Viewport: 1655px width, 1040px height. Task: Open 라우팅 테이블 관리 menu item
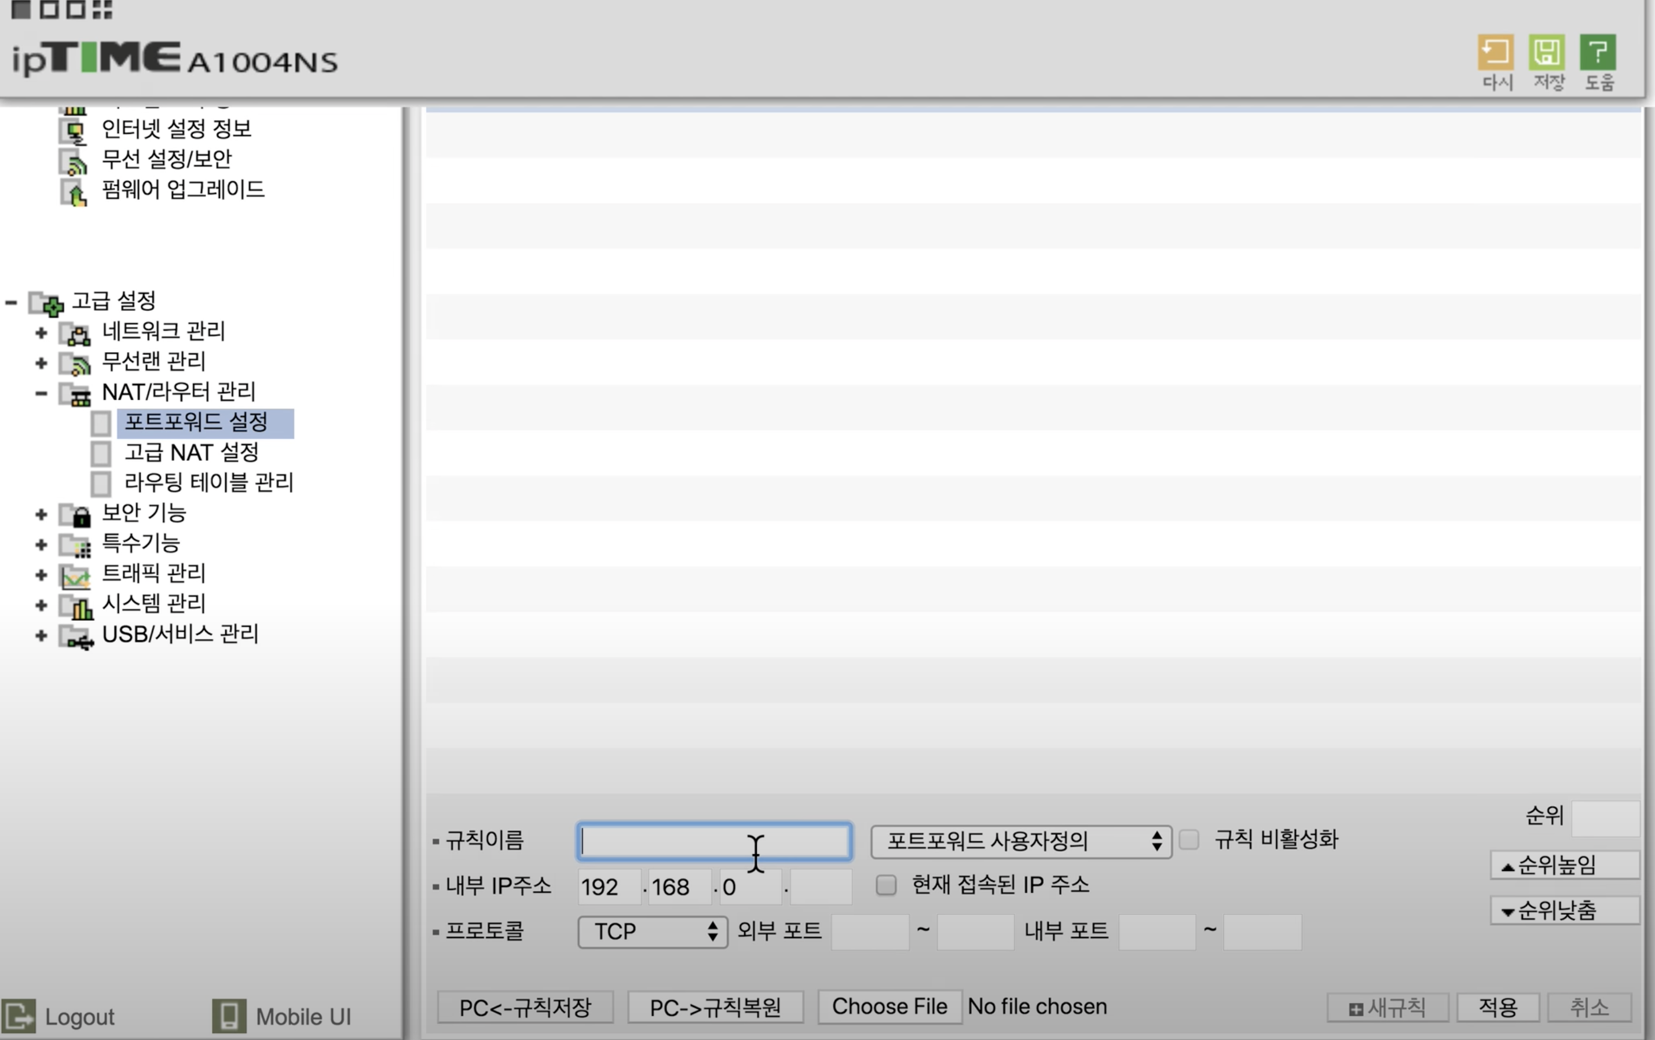[x=208, y=482]
